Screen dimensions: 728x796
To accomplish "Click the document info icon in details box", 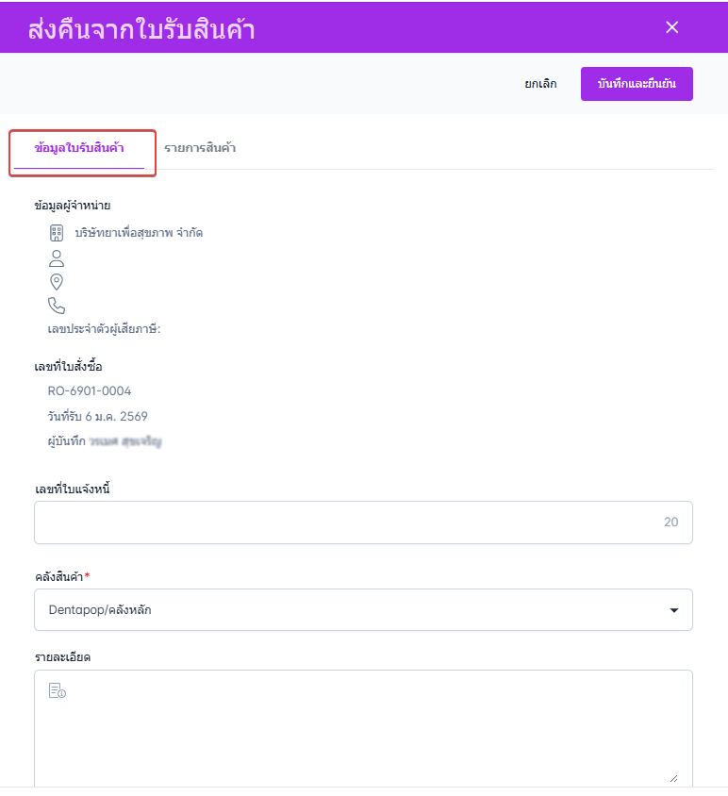I will [x=58, y=690].
